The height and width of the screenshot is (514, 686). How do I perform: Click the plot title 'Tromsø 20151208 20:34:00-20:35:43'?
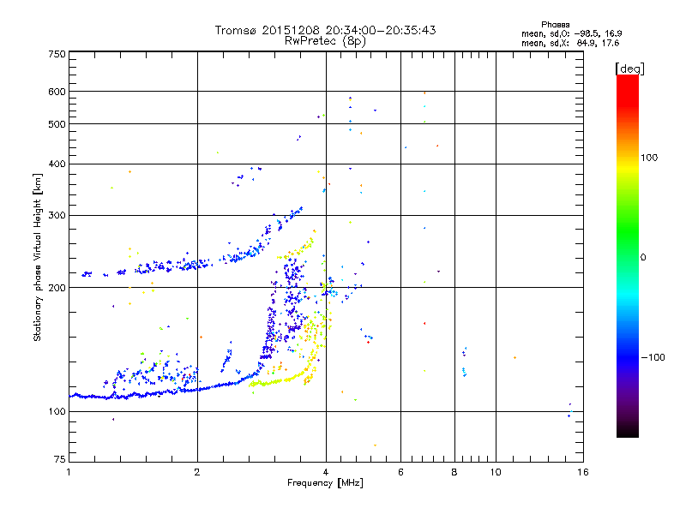[325, 30]
